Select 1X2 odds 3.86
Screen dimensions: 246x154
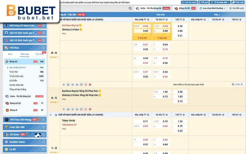(x=180, y=31)
